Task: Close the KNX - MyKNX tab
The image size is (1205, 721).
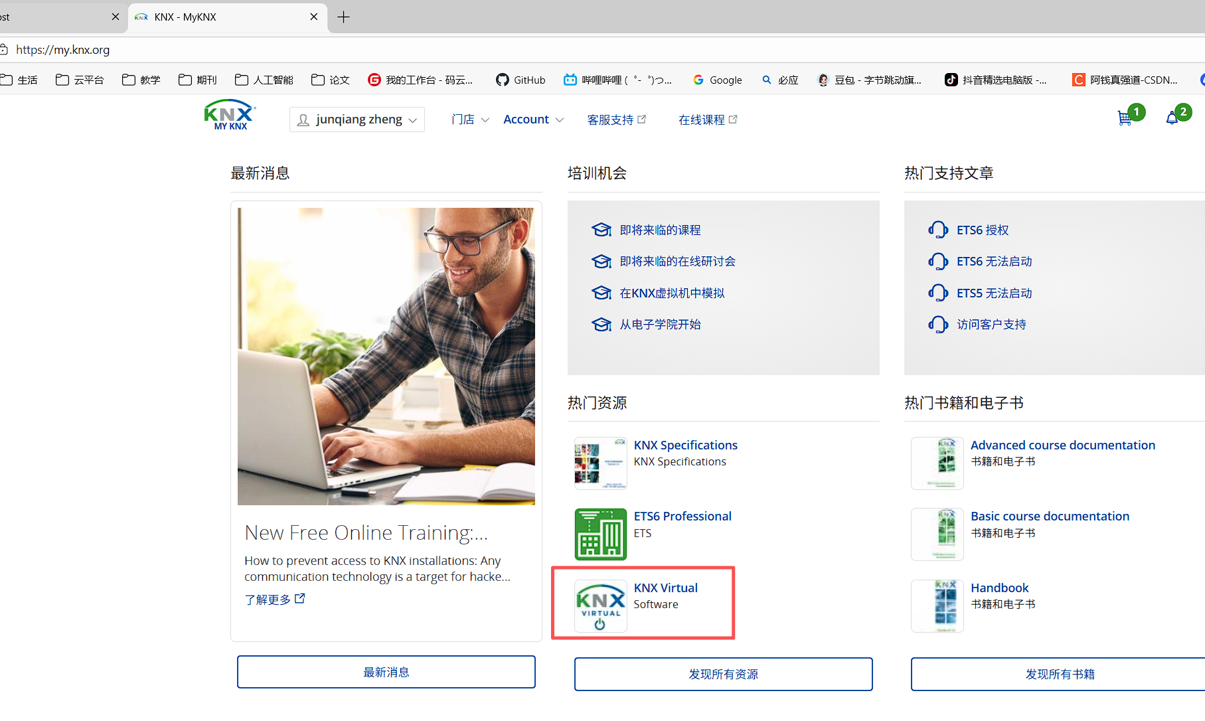Action: coord(314,17)
